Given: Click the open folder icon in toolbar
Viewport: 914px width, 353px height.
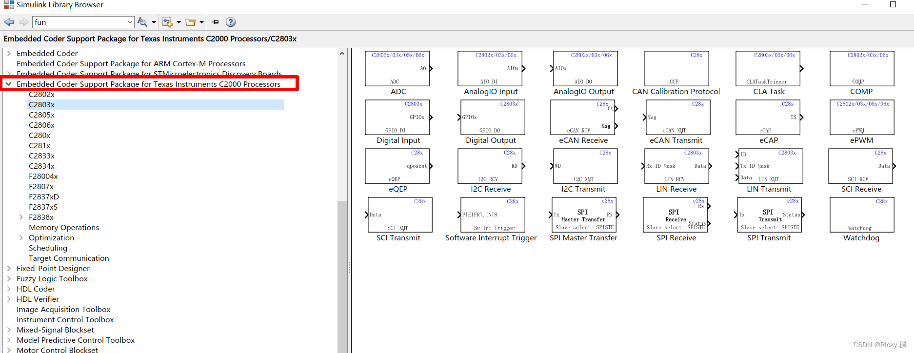Looking at the screenshot, I should click(x=191, y=22).
